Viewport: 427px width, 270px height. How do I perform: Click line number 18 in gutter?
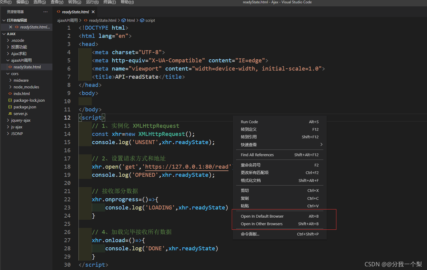tap(67, 167)
